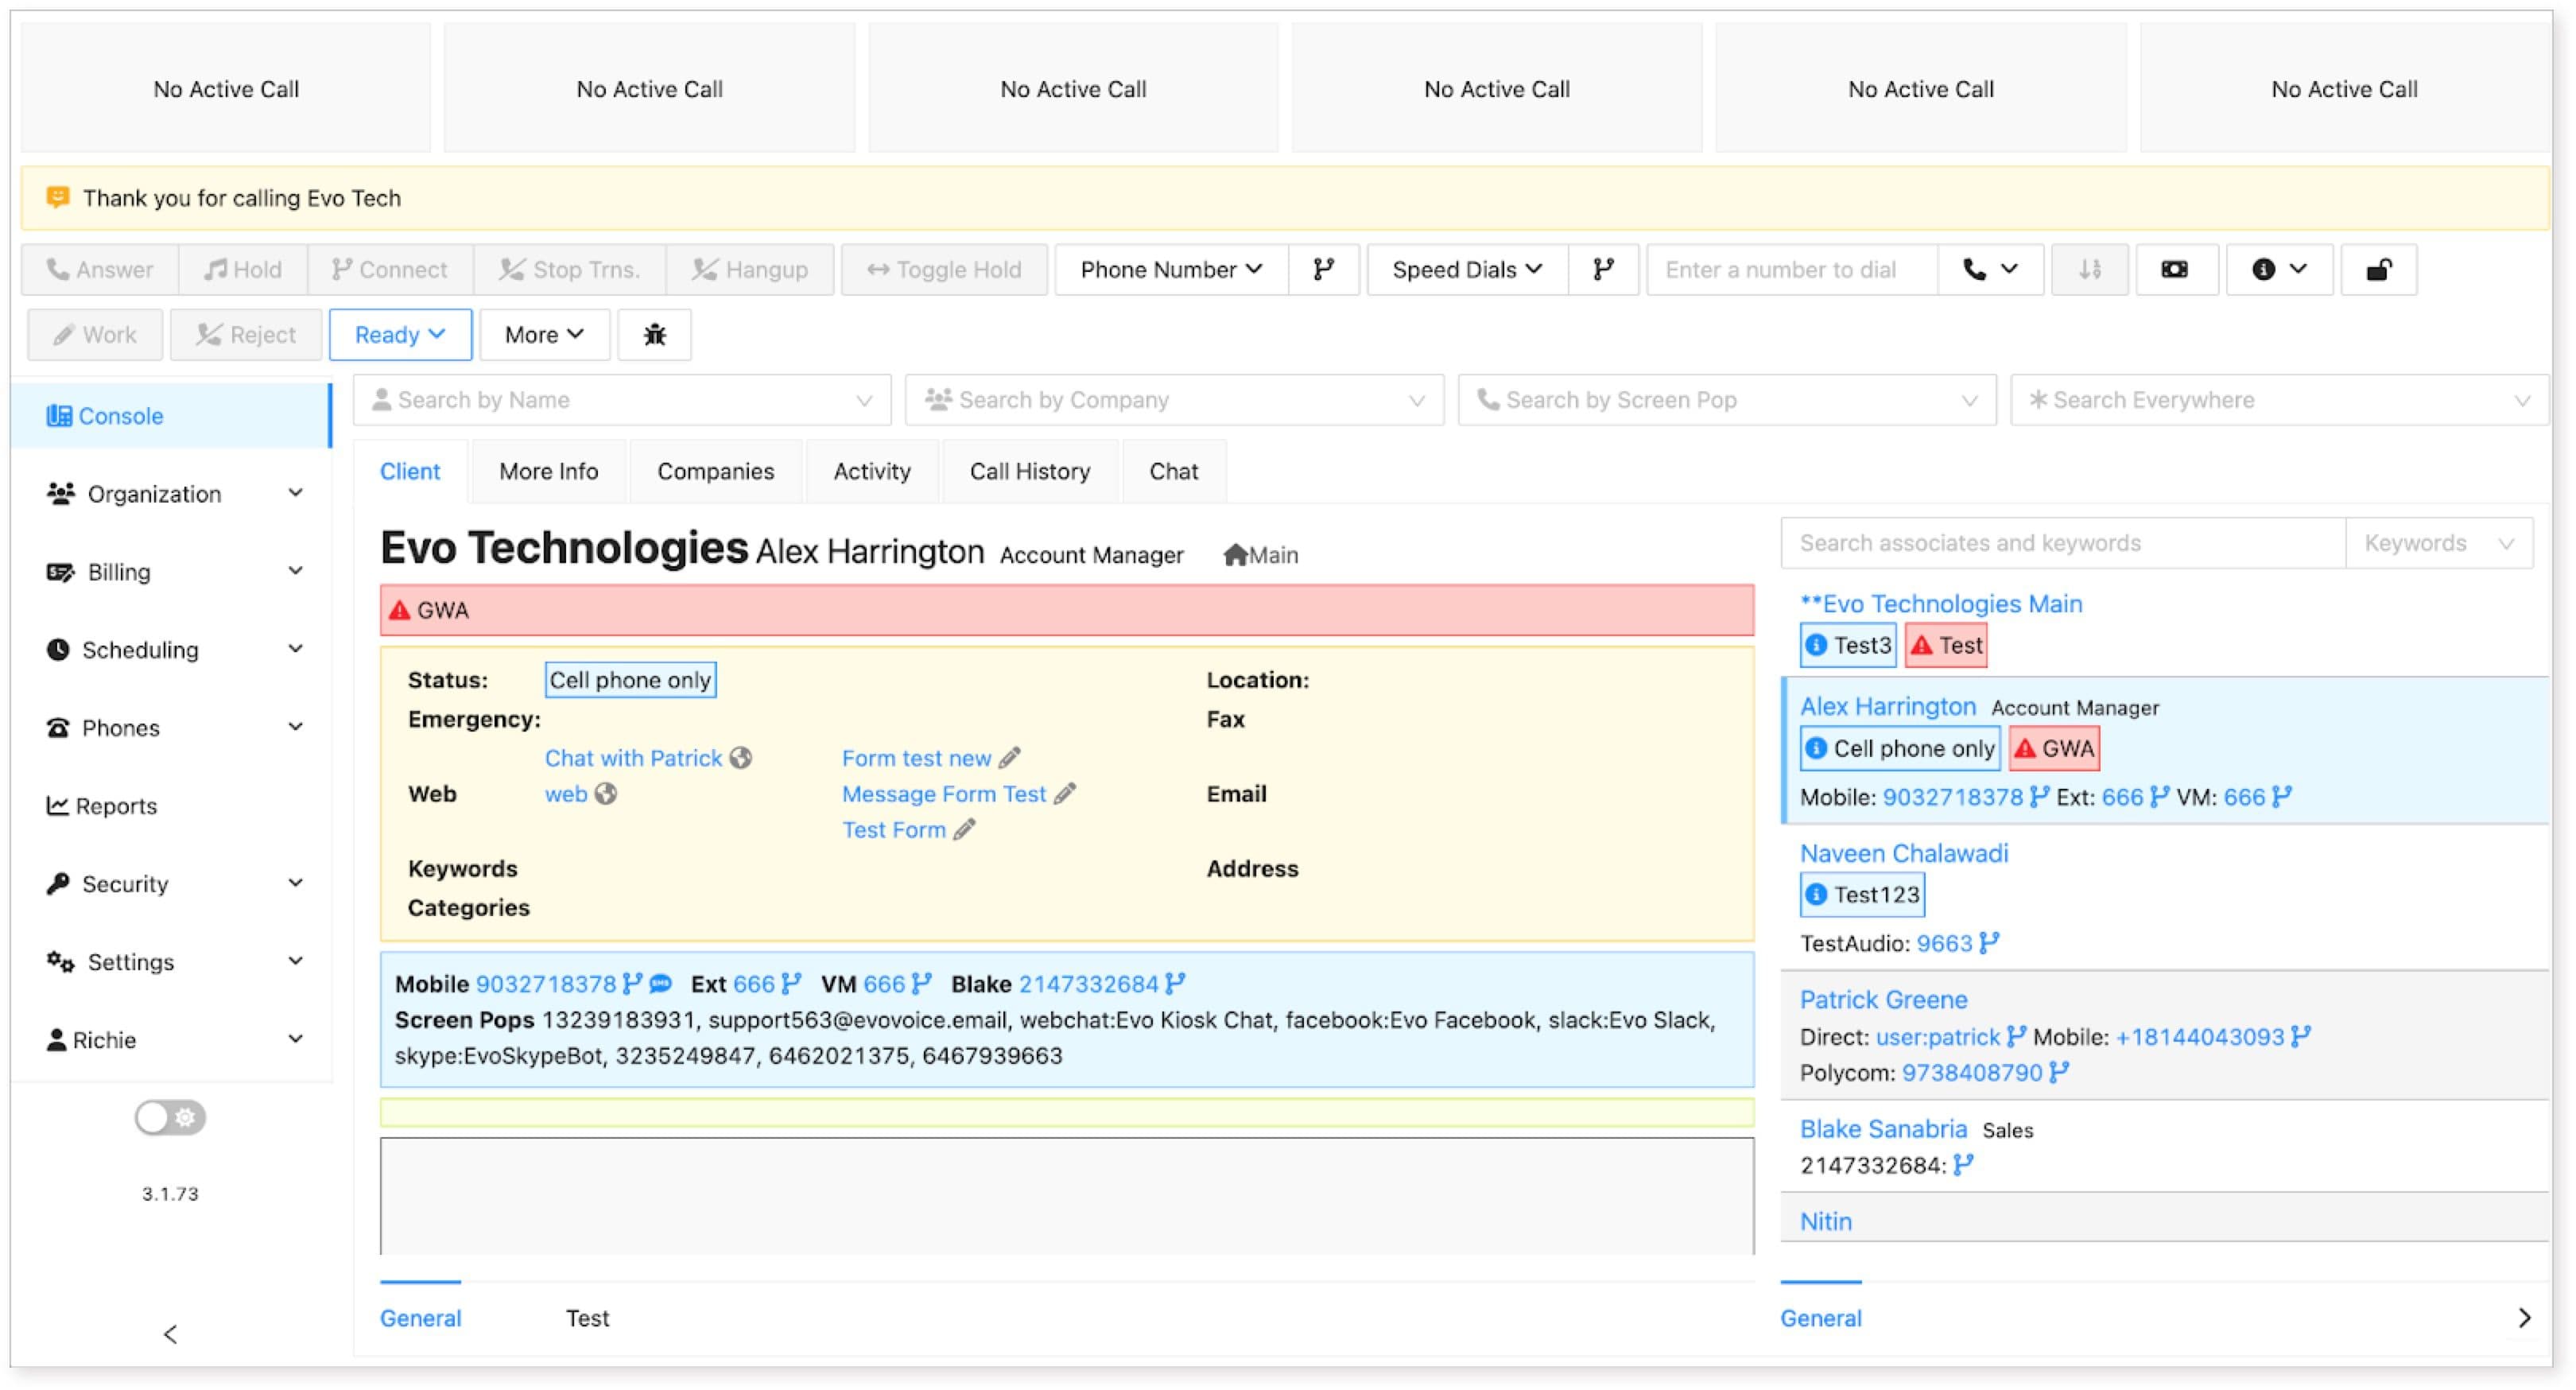
Task: Collapse sidebar with left chevron arrow
Action: tap(170, 1334)
